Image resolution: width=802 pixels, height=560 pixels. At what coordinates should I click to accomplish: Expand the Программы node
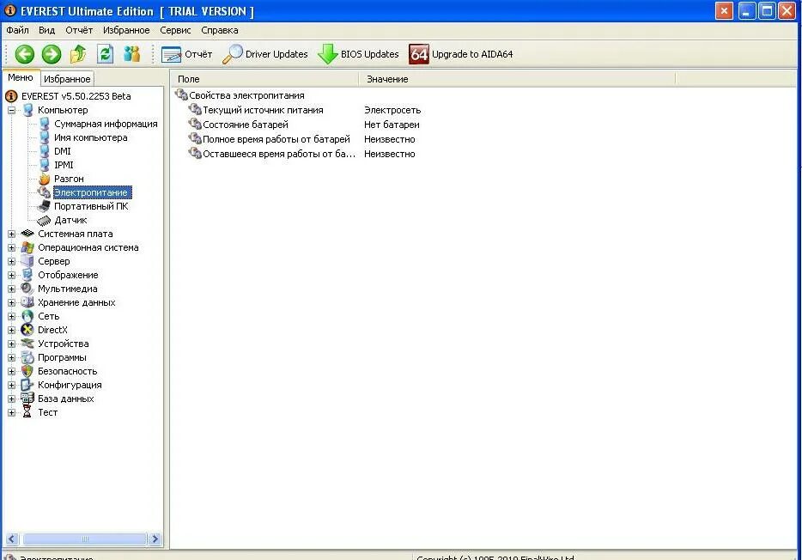[11, 357]
